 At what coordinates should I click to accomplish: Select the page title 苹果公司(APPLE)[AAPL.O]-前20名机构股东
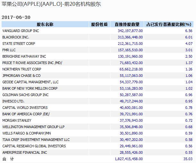click(x=51, y=4)
